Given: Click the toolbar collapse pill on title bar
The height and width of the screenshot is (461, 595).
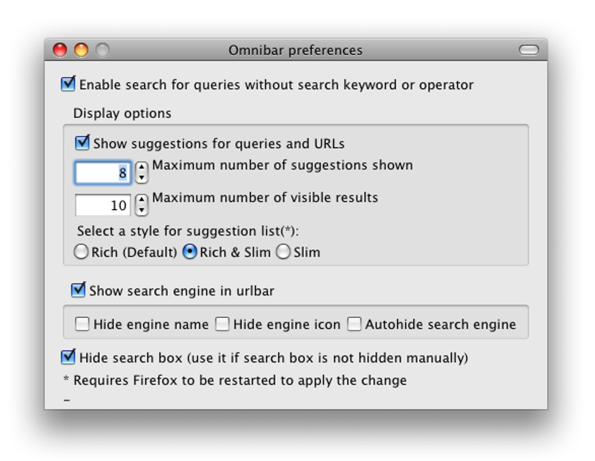Looking at the screenshot, I should (528, 50).
